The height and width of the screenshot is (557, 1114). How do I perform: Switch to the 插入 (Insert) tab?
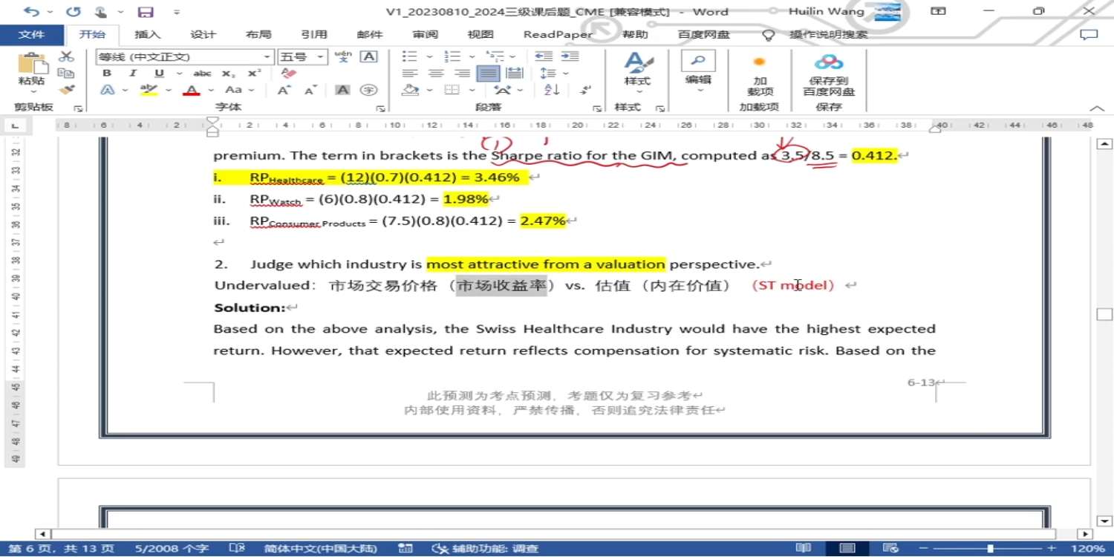[x=147, y=35]
